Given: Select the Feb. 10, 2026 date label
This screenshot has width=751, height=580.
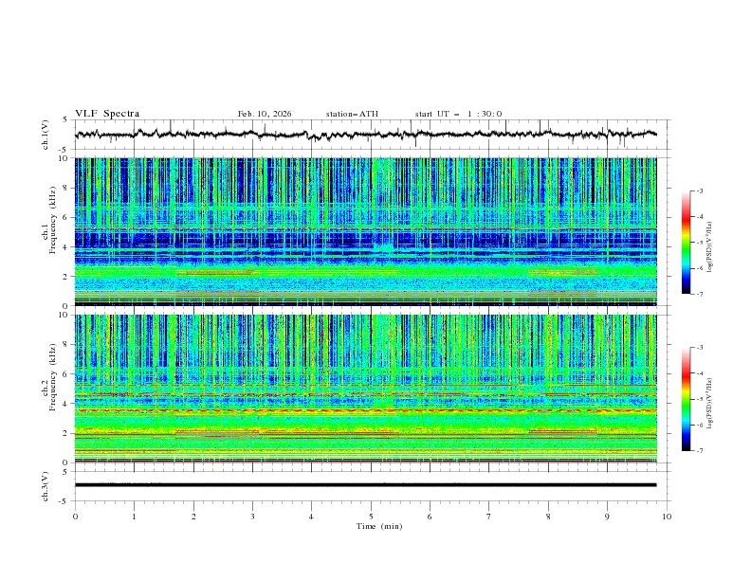Looking at the screenshot, I should [x=265, y=114].
